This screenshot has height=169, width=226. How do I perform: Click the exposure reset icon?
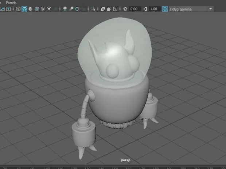coord(126,9)
